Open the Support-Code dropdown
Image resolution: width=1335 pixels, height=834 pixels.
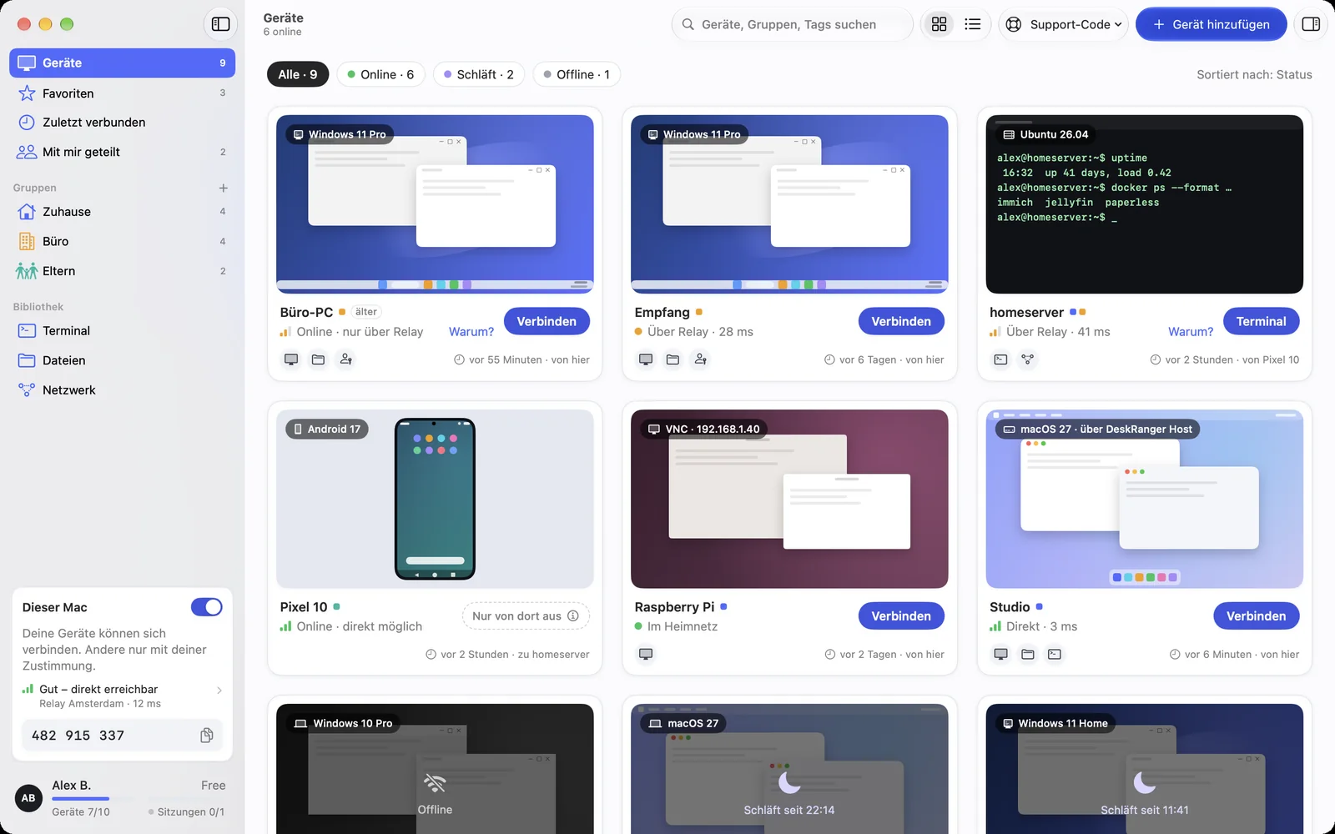1064,24
